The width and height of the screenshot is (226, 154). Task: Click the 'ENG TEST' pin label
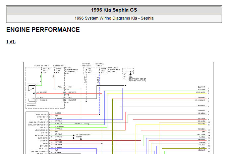44,127
